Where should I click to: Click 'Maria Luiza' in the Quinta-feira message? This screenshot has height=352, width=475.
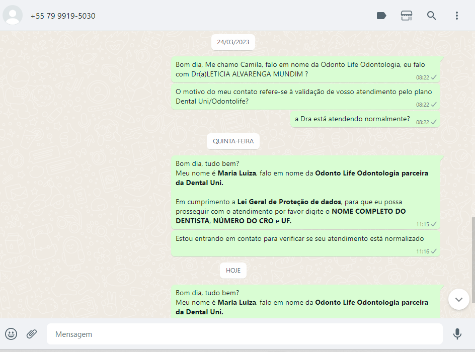[x=237, y=173]
